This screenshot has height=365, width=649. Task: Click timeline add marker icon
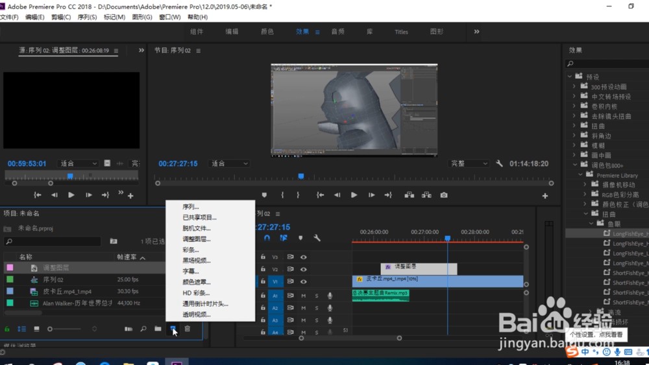pos(300,238)
